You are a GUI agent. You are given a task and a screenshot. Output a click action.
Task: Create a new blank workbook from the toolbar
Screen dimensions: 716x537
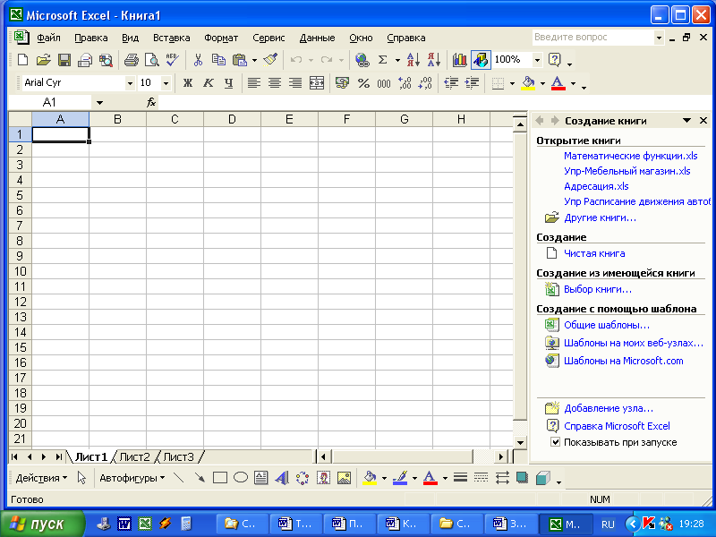pyautogui.click(x=22, y=60)
